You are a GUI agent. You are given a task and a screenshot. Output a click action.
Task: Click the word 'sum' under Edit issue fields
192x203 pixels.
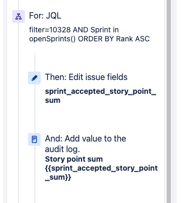pos(53,100)
